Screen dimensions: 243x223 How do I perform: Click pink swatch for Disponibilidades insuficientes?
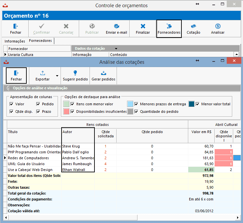click(66, 111)
